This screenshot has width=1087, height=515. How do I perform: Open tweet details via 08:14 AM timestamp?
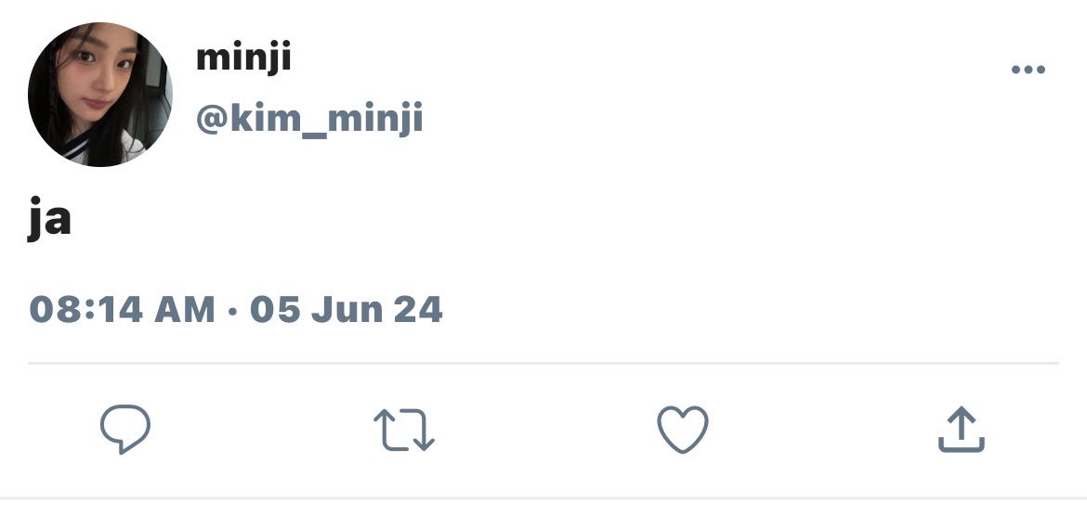click(122, 309)
